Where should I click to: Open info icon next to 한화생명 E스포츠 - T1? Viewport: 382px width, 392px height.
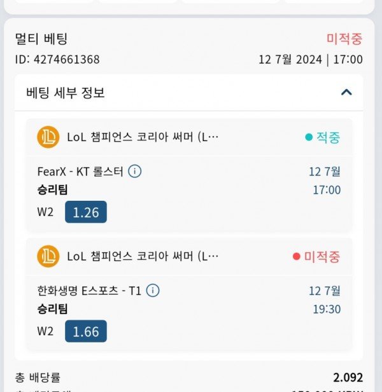[153, 290]
